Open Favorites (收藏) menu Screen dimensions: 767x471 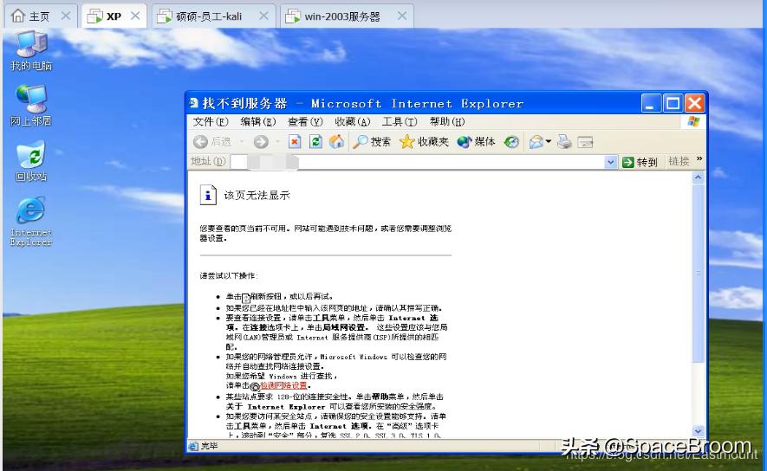click(x=352, y=122)
